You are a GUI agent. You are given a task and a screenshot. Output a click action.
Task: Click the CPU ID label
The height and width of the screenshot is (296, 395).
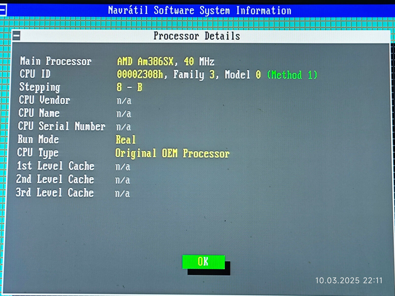coord(35,74)
